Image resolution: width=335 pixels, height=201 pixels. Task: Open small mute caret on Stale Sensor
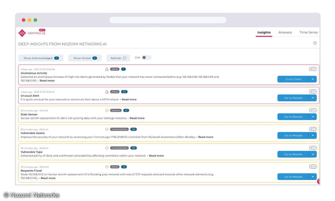click(x=315, y=110)
